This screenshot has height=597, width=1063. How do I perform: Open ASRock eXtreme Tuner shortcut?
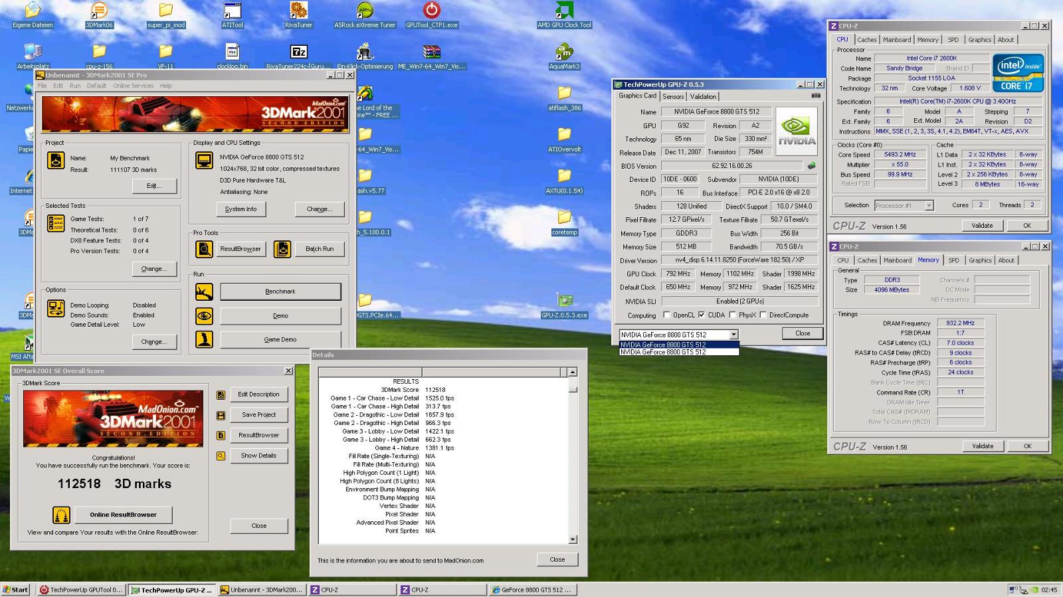(365, 11)
